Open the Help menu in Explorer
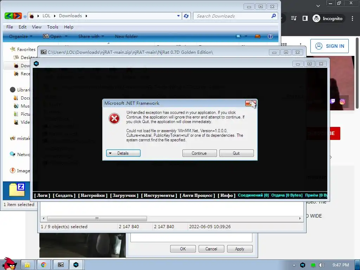The height and width of the screenshot is (270, 360). [69, 27]
